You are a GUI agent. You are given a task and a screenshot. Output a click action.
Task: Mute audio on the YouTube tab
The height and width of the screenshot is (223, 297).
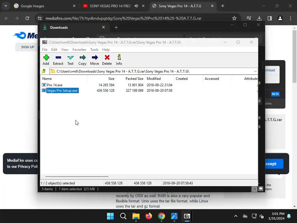[x=136, y=6]
